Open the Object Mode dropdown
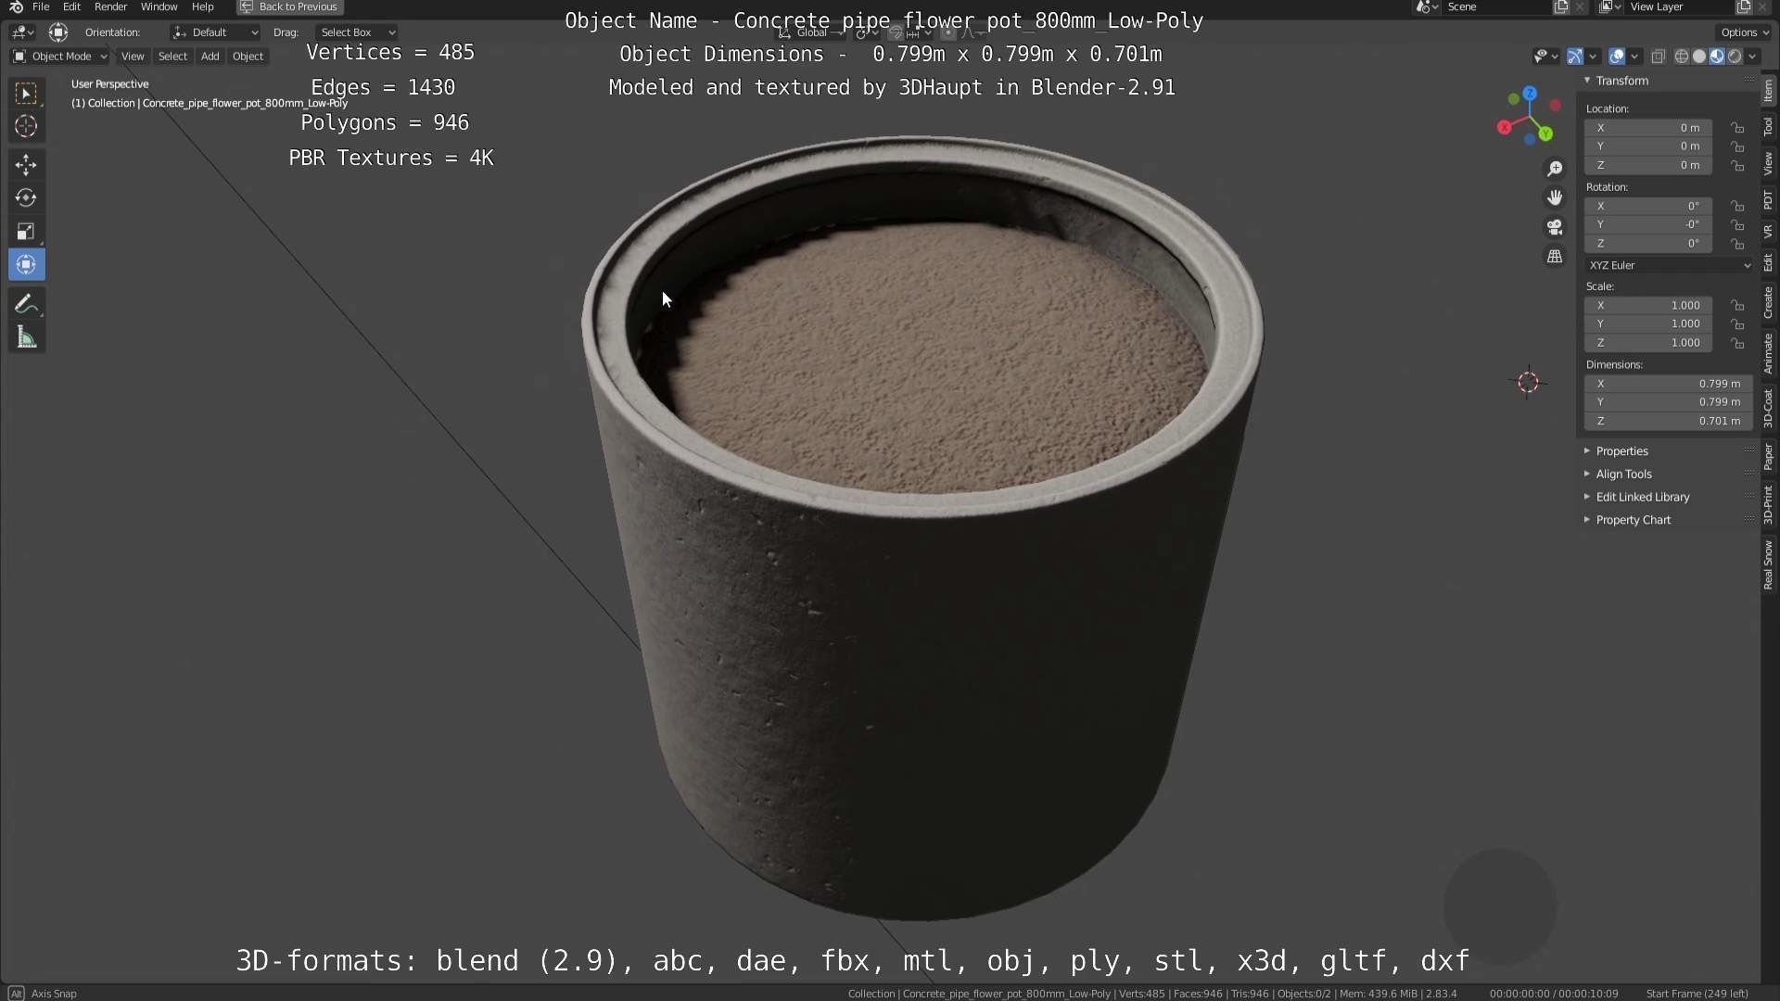The image size is (1780, 1001). [x=60, y=57]
